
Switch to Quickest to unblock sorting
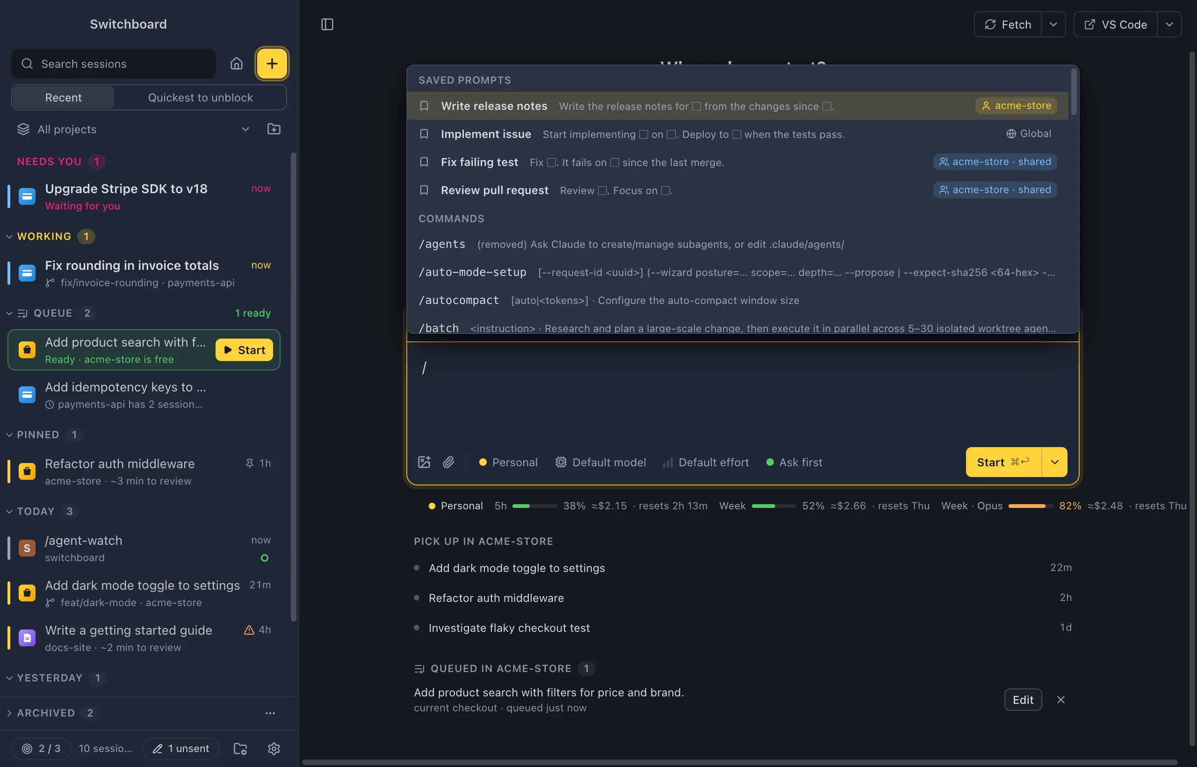[x=200, y=98]
